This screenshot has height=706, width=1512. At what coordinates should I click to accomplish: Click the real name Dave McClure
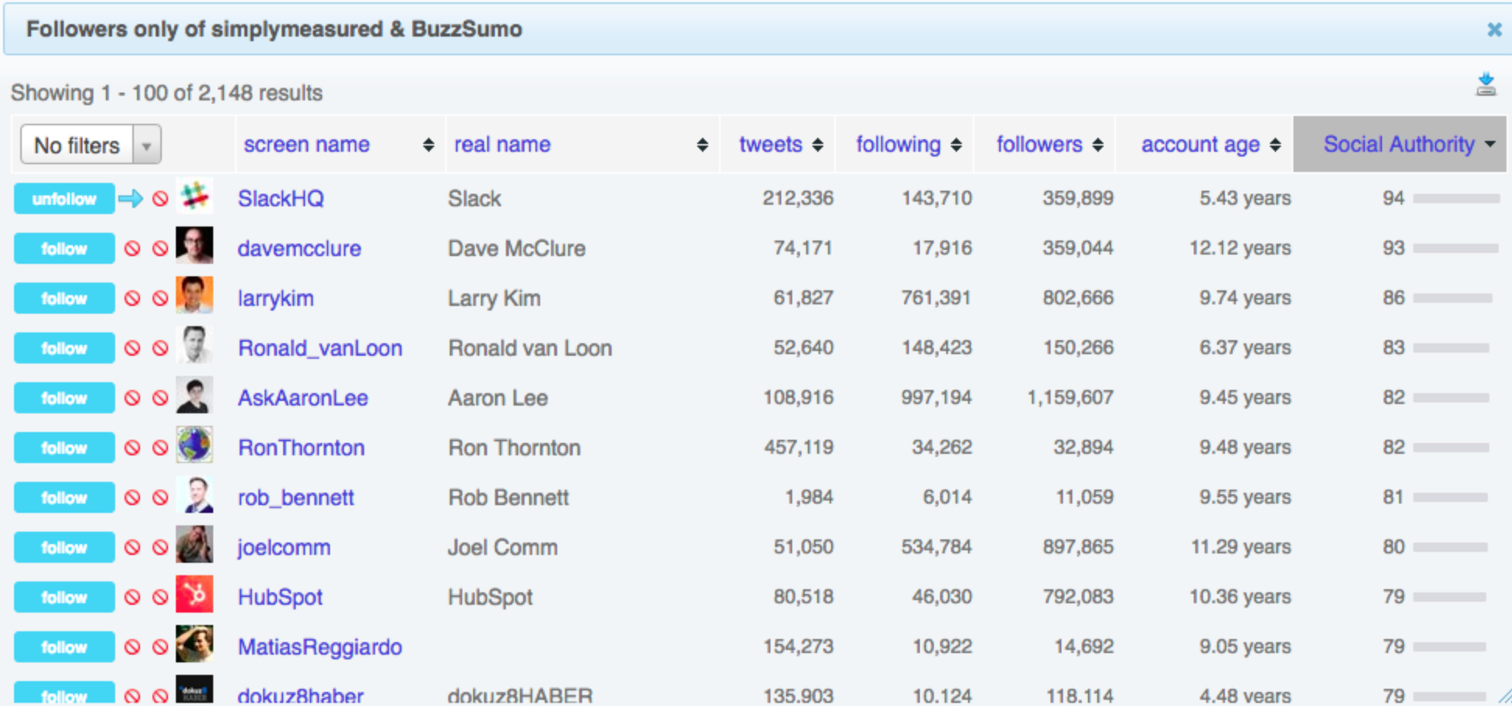tap(517, 248)
